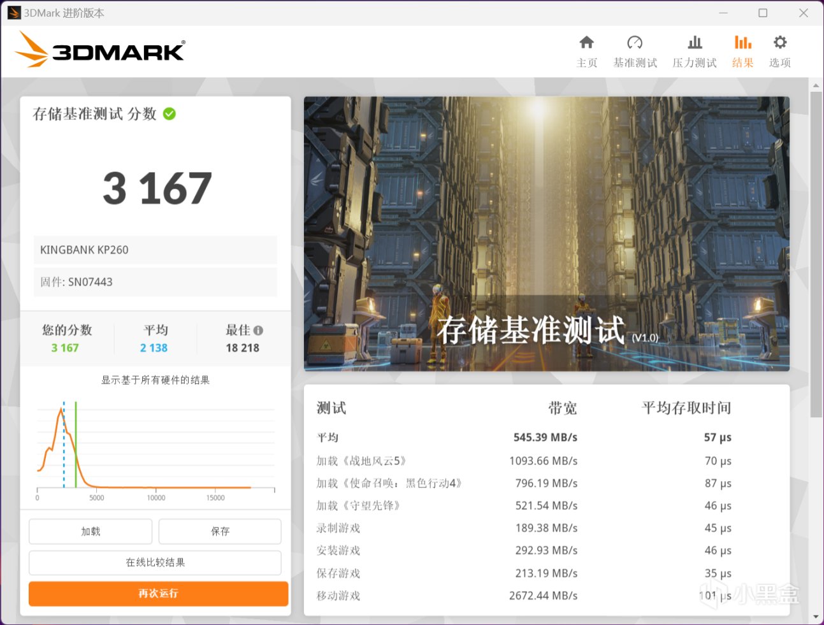The height and width of the screenshot is (625, 824).
Task: Click the 录制游戏 row label
Action: (338, 528)
